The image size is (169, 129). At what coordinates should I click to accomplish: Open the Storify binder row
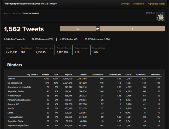pos(12,108)
